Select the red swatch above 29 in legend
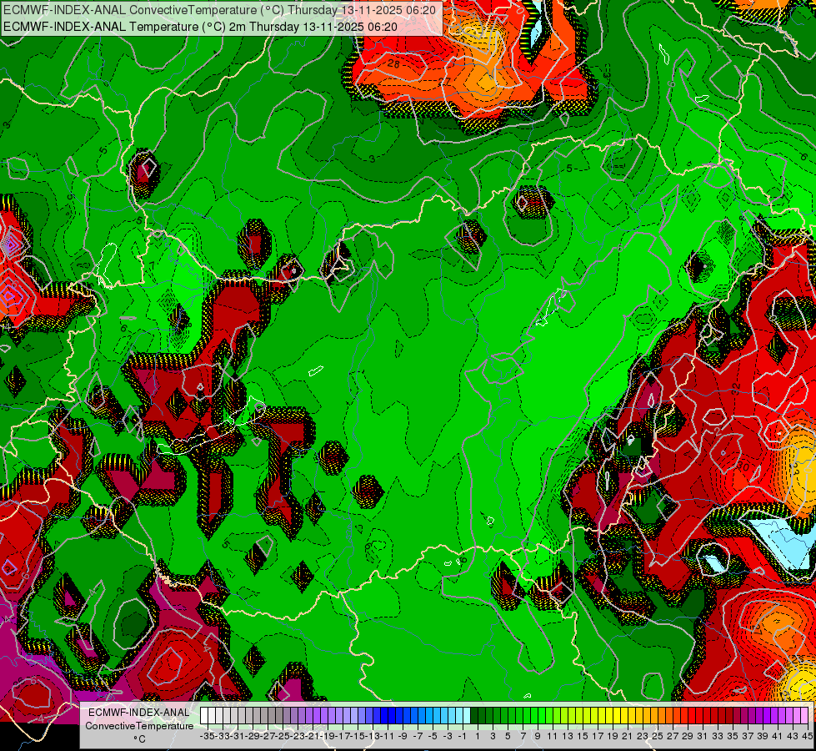Viewport: 816px width, 751px height. pos(691,716)
